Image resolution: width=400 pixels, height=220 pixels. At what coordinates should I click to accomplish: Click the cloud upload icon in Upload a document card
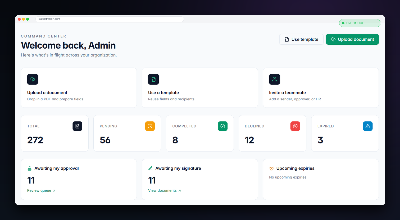(x=33, y=79)
